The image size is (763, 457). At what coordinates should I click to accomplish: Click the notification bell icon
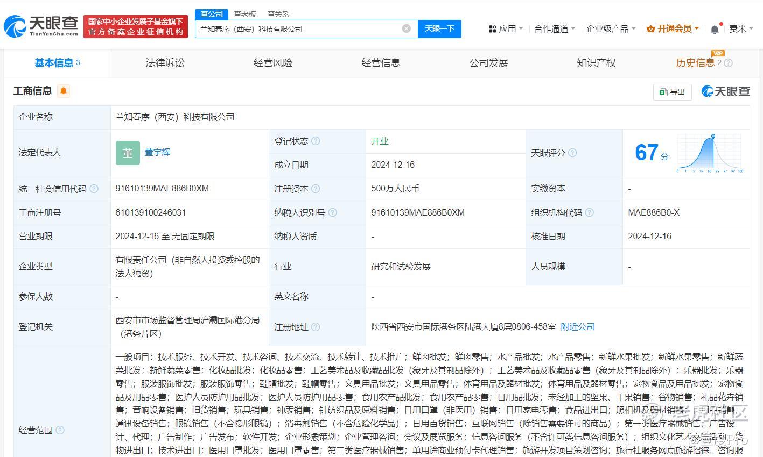click(x=715, y=29)
